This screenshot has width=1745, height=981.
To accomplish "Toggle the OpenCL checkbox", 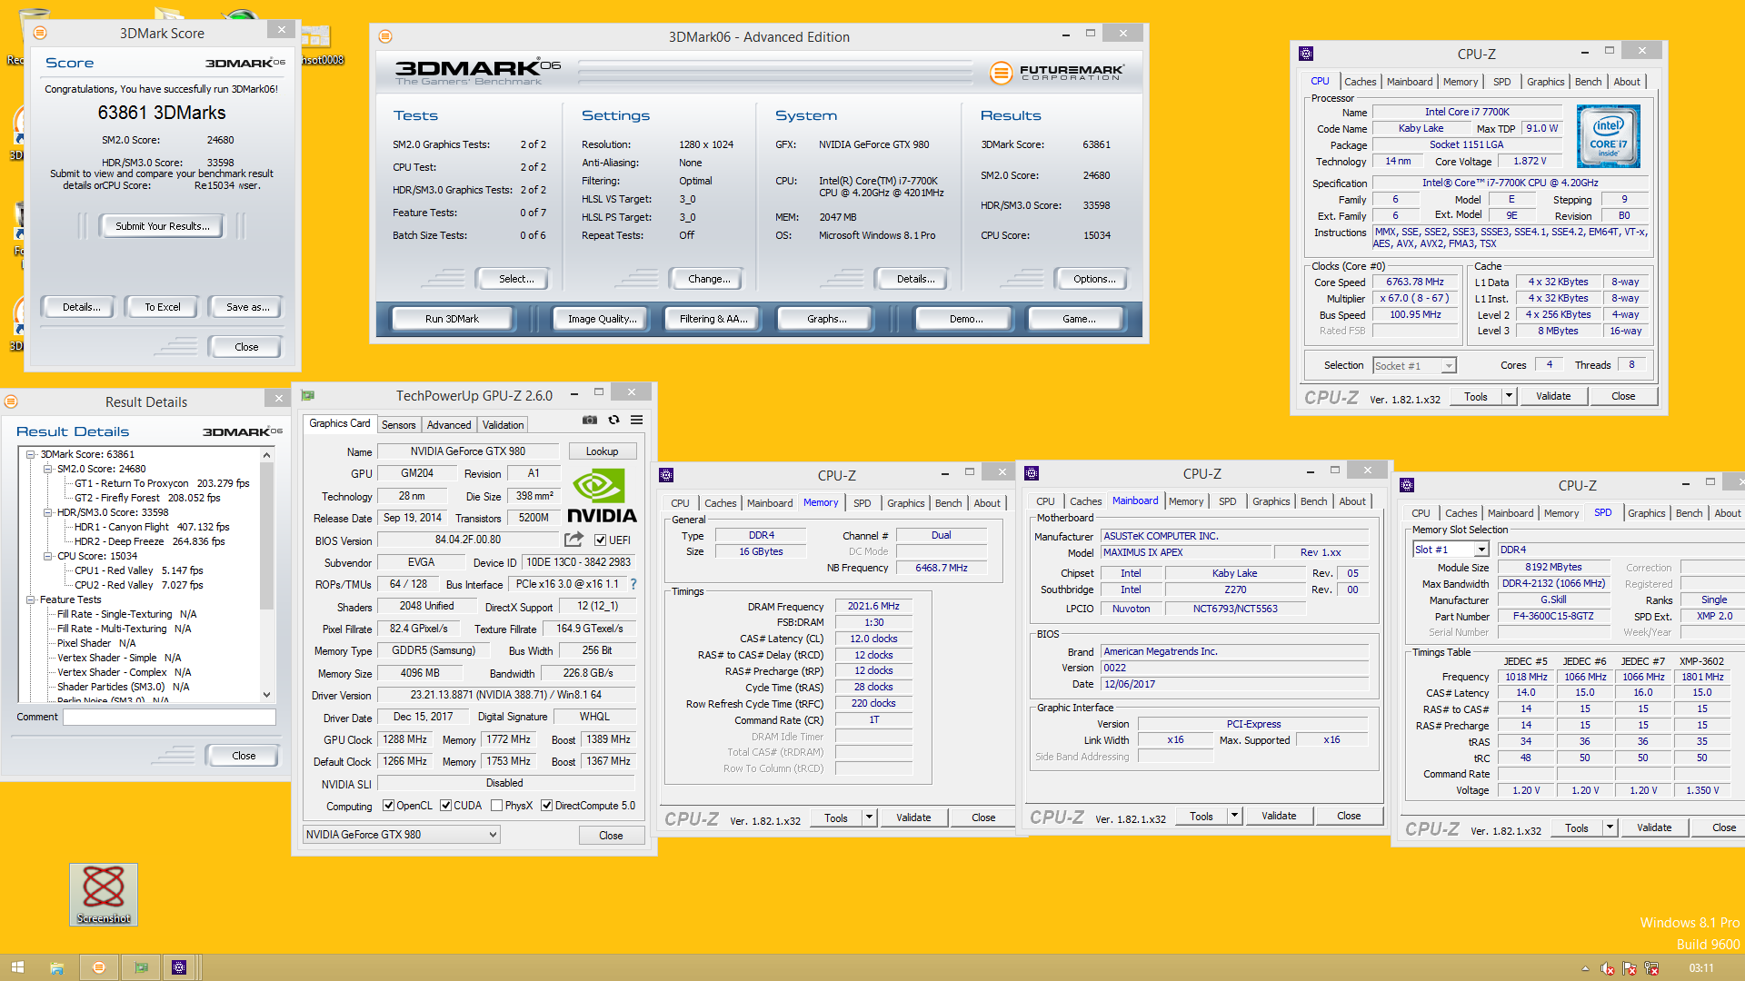I will [388, 806].
